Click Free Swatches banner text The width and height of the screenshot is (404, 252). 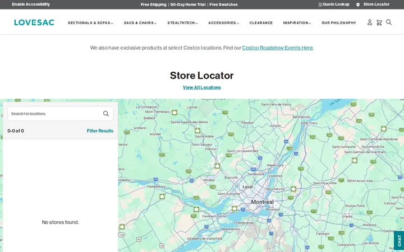point(223,4)
